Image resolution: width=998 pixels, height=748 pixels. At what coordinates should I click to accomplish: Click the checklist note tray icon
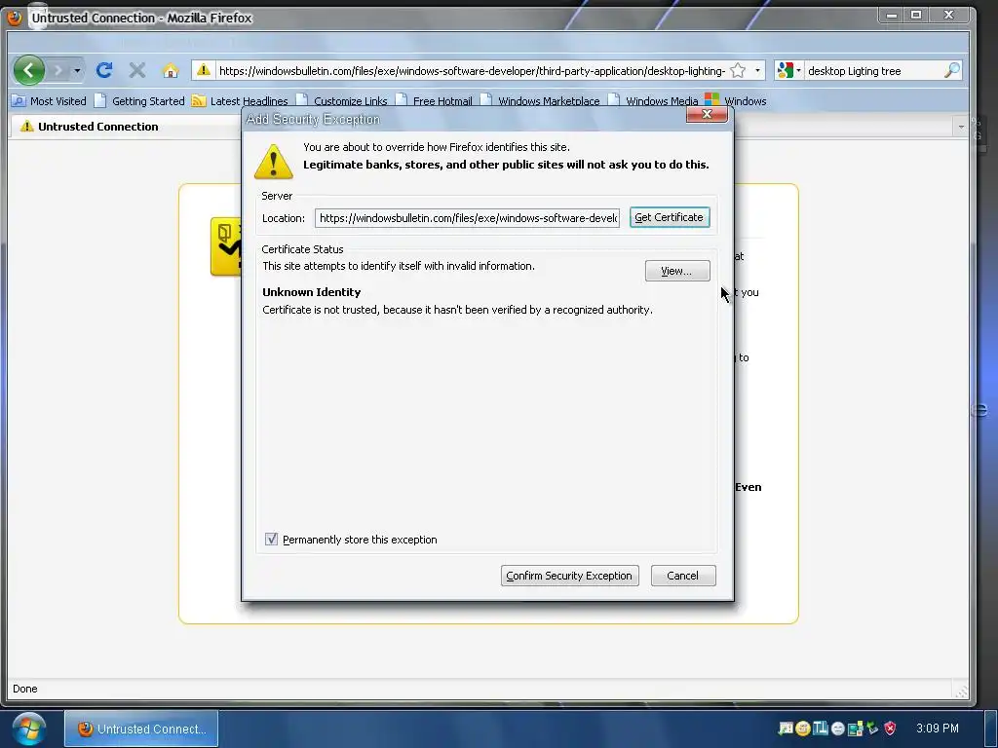pyautogui.click(x=786, y=729)
